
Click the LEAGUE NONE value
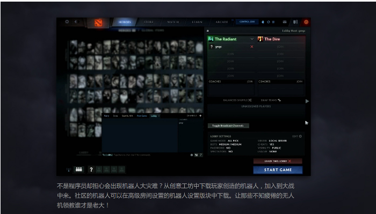pos(273,152)
